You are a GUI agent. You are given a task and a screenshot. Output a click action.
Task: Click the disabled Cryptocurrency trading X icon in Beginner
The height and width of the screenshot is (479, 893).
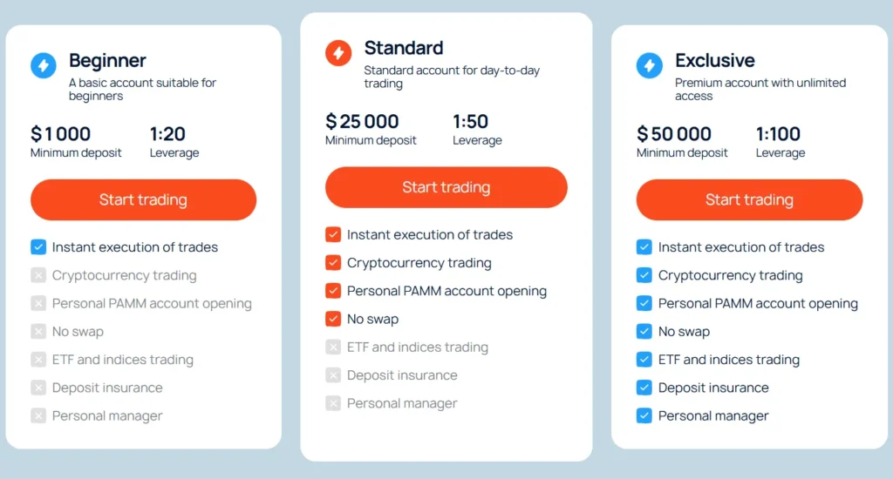[38, 275]
